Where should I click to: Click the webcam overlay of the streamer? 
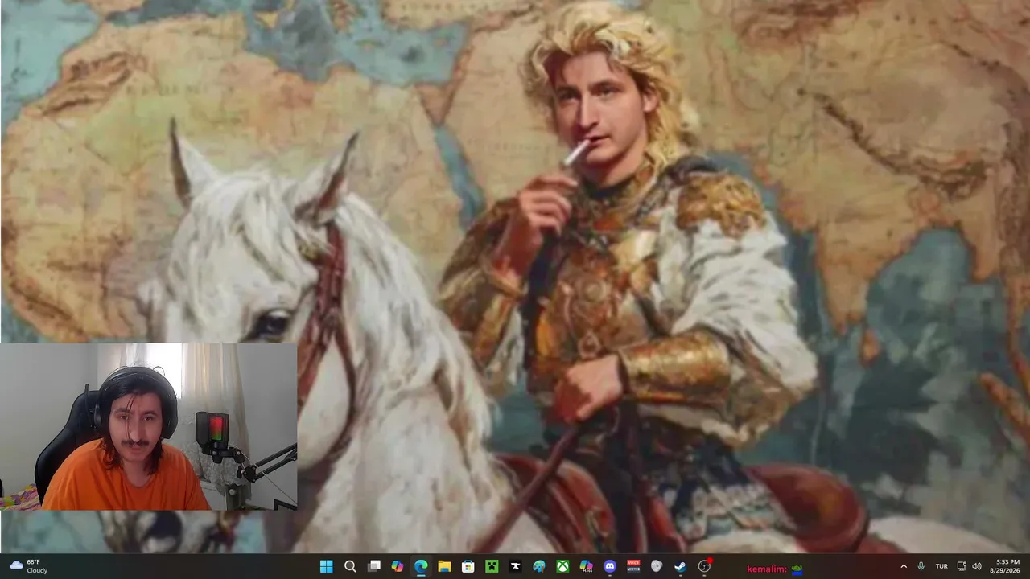pos(149,427)
